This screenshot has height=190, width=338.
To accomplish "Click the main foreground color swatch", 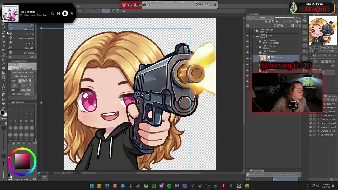I will tap(2, 113).
